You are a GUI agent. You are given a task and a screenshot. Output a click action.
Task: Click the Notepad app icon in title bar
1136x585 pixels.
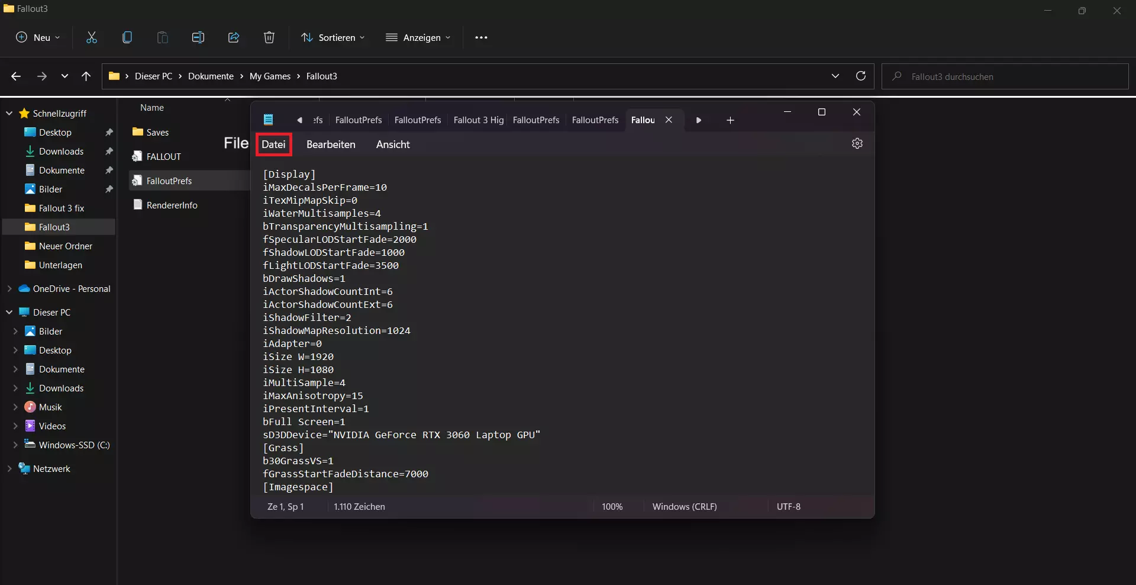(269, 120)
